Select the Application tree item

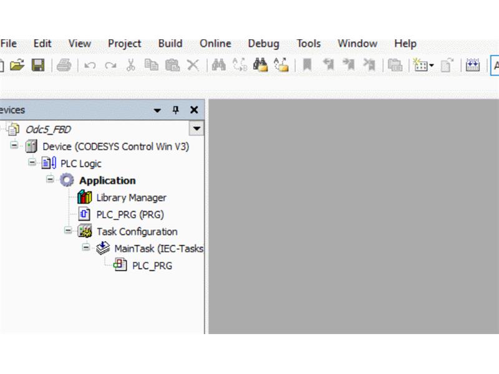(x=107, y=181)
